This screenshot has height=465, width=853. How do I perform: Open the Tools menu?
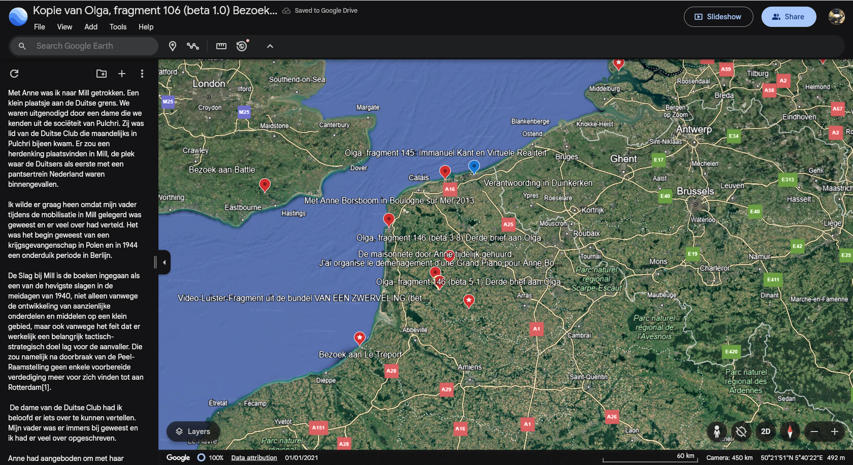tap(118, 27)
